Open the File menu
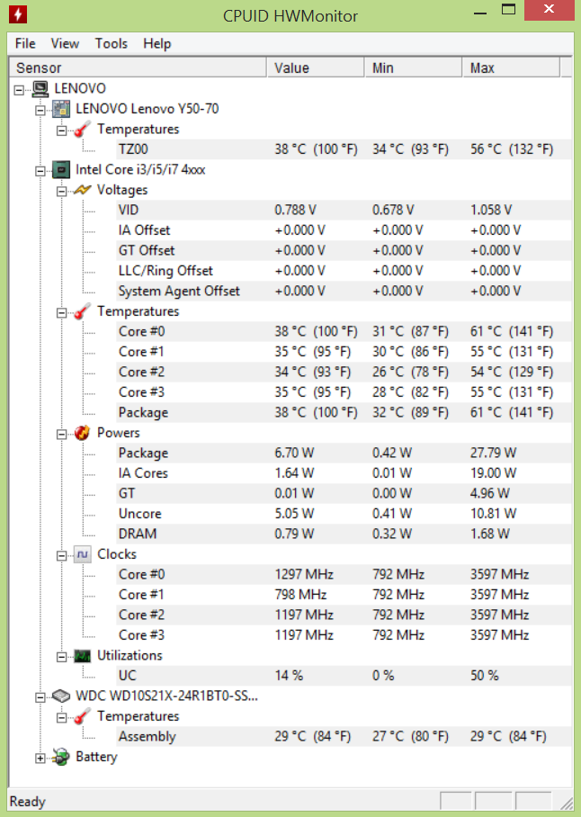Image resolution: width=581 pixels, height=817 pixels. pos(25,43)
